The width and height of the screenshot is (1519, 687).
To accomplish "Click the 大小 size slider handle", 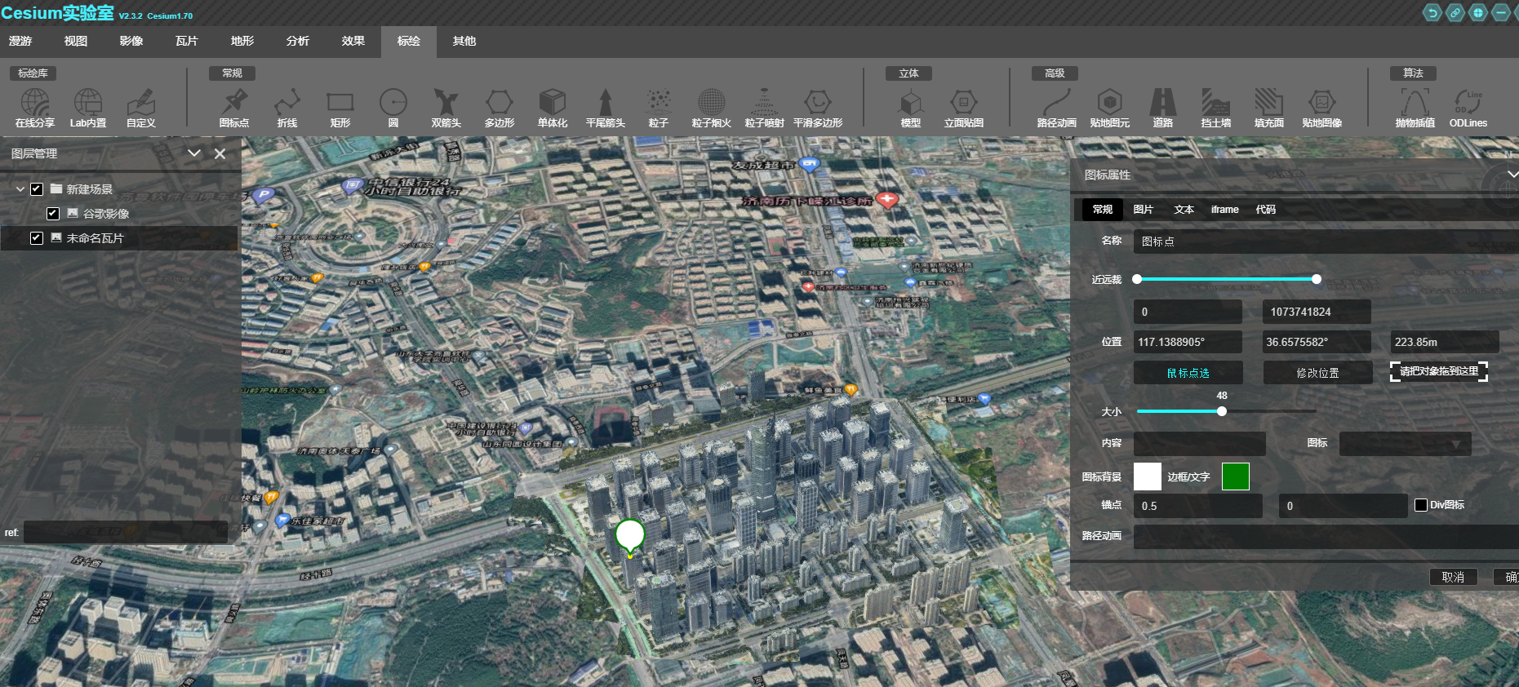I will click(x=1222, y=411).
